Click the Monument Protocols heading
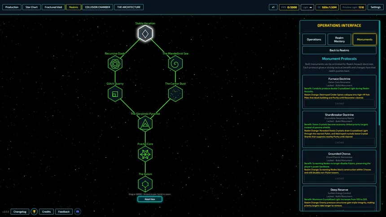The height and width of the screenshot is (217, 386). click(x=339, y=59)
